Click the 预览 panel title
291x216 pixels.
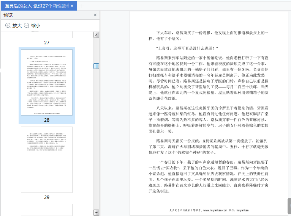8,15
